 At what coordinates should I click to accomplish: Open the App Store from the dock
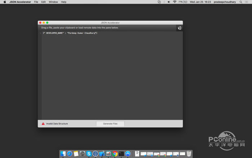(x=128, y=154)
